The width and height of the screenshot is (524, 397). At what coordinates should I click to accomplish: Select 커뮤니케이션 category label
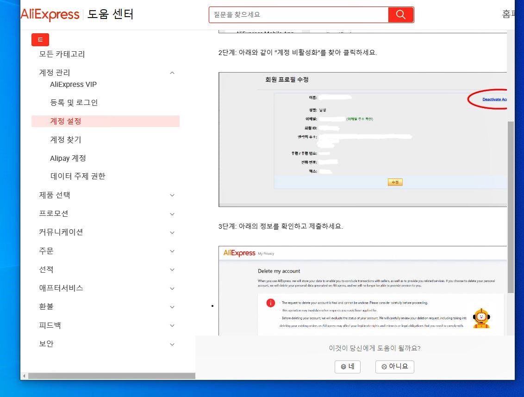pos(61,232)
